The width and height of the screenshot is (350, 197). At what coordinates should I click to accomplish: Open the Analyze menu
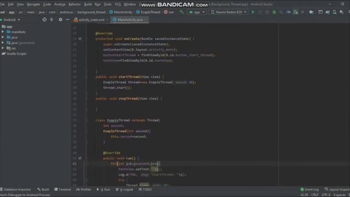point(60,4)
